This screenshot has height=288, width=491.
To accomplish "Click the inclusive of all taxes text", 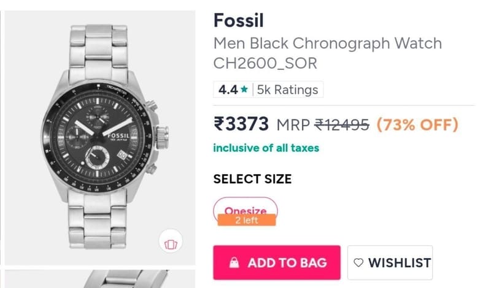I will (266, 148).
